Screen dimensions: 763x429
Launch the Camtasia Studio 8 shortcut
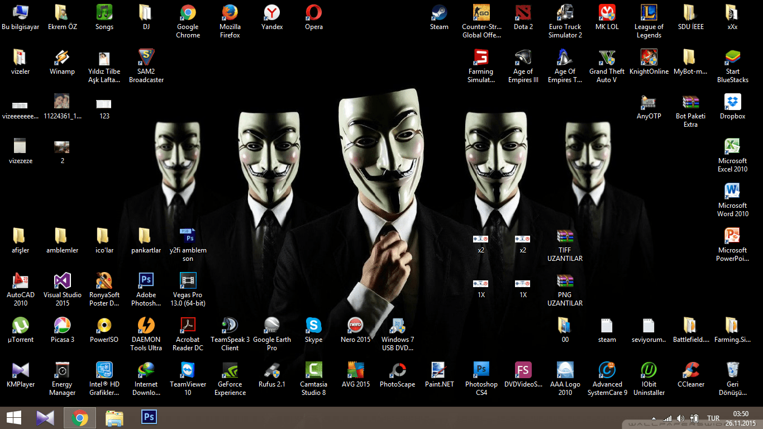coord(314,379)
